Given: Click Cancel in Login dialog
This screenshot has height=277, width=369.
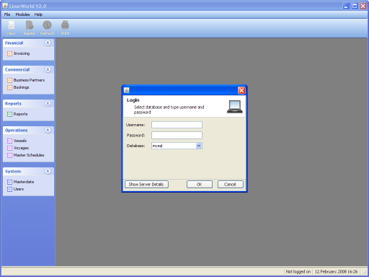Looking at the screenshot, I should point(230,185).
